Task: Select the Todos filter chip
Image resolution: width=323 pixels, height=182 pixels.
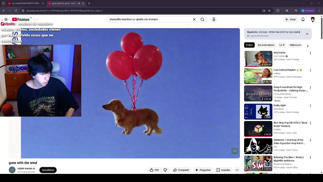Action: click(249, 45)
